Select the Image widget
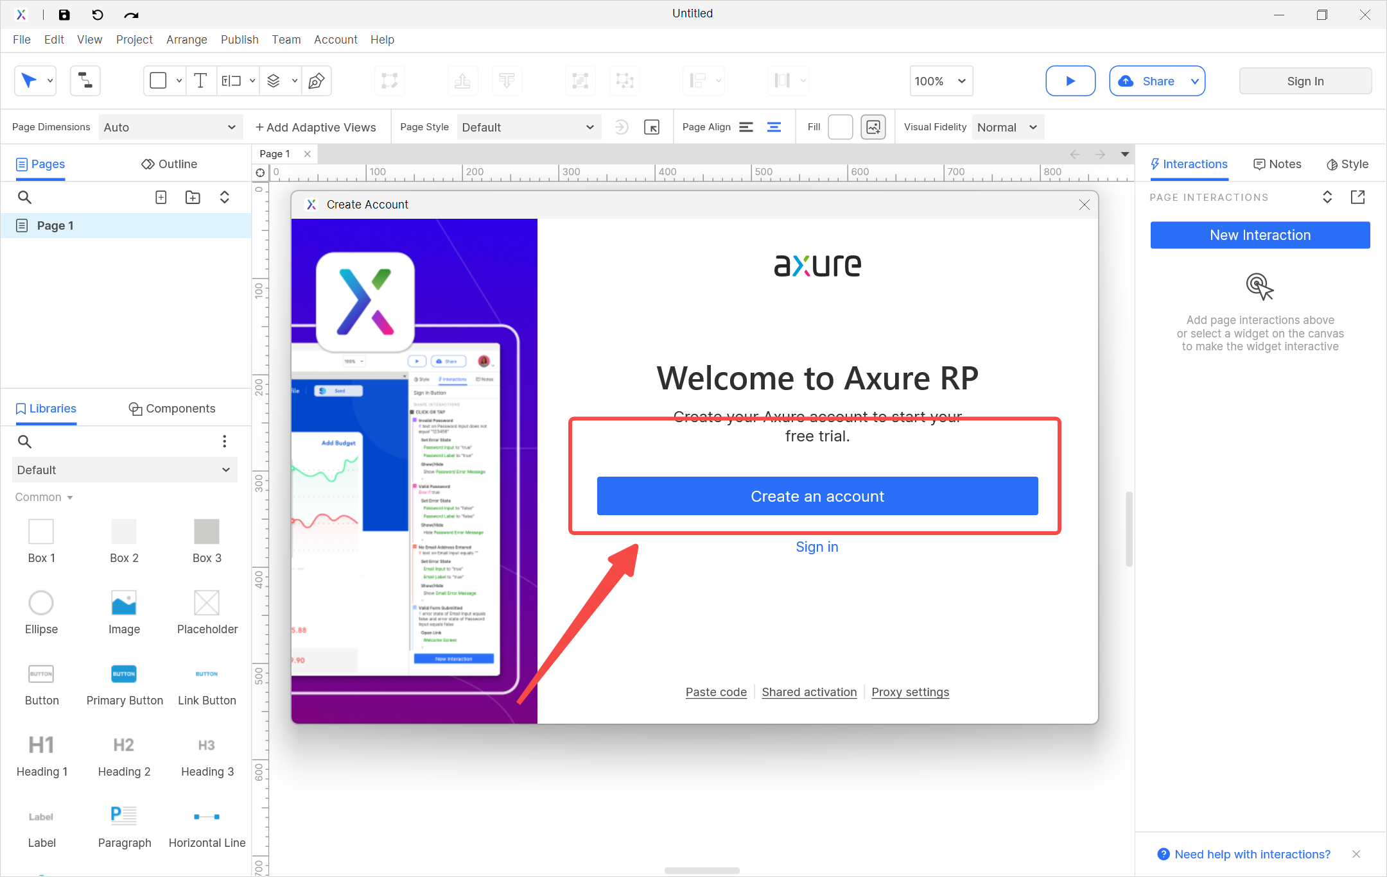1387x877 pixels. coord(124,612)
